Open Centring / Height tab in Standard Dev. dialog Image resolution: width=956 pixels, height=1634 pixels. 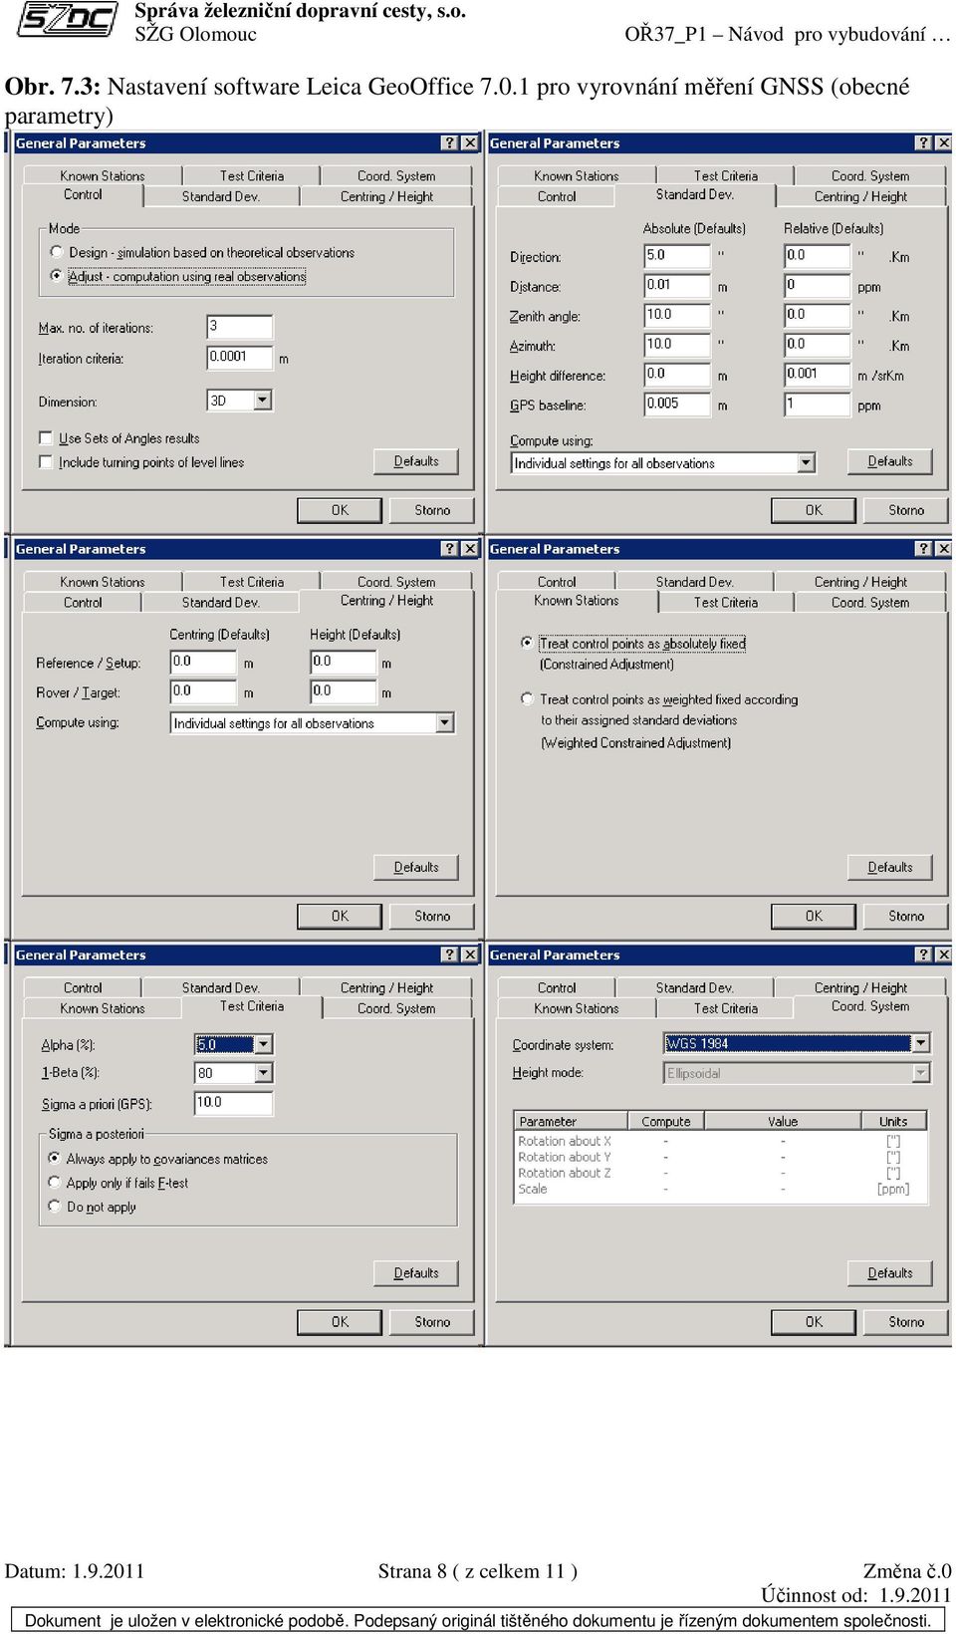tap(860, 197)
